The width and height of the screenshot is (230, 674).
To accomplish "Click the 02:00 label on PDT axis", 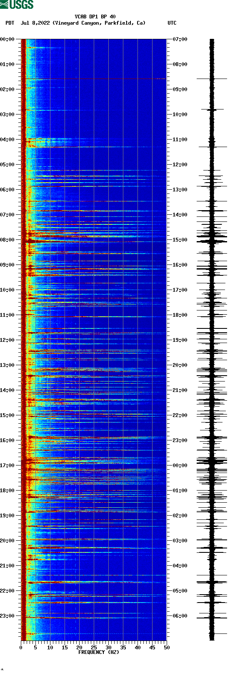I will pyautogui.click(x=7, y=89).
